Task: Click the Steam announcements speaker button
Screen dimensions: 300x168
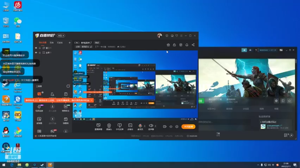Action: pos(244,50)
